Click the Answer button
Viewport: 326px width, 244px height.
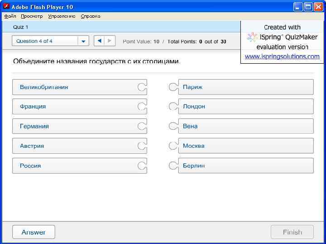(x=34, y=232)
